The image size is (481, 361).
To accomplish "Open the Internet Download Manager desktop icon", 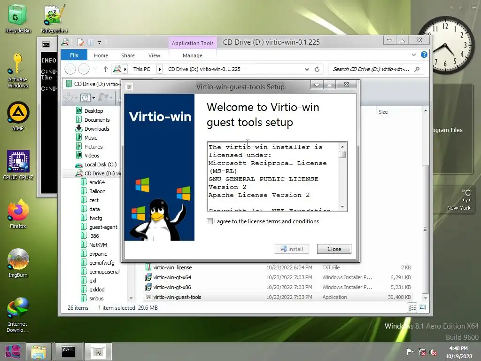I will click(18, 314).
